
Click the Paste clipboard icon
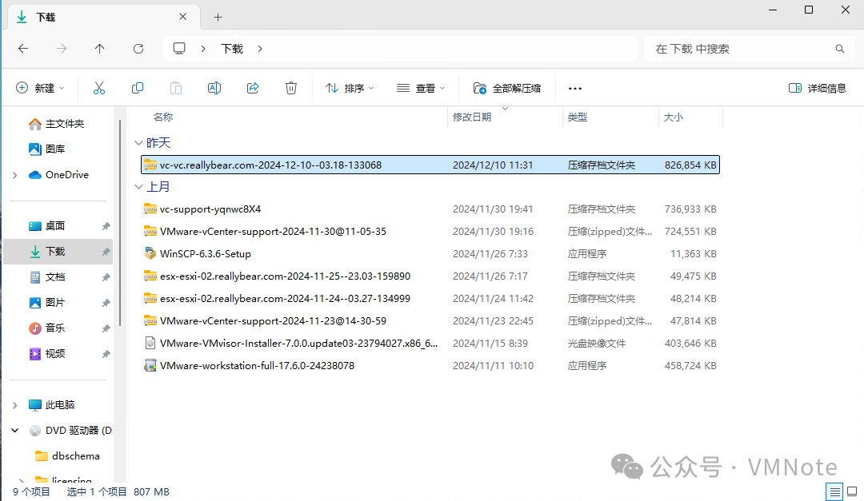pos(176,88)
